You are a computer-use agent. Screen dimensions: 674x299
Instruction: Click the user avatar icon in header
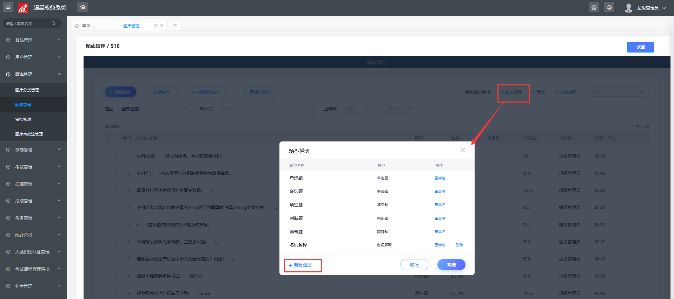(x=628, y=8)
